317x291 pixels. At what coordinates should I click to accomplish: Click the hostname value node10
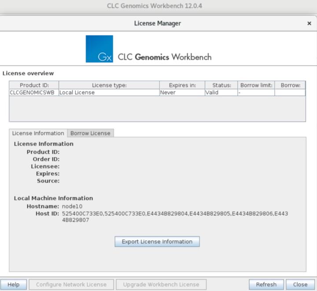point(72,206)
